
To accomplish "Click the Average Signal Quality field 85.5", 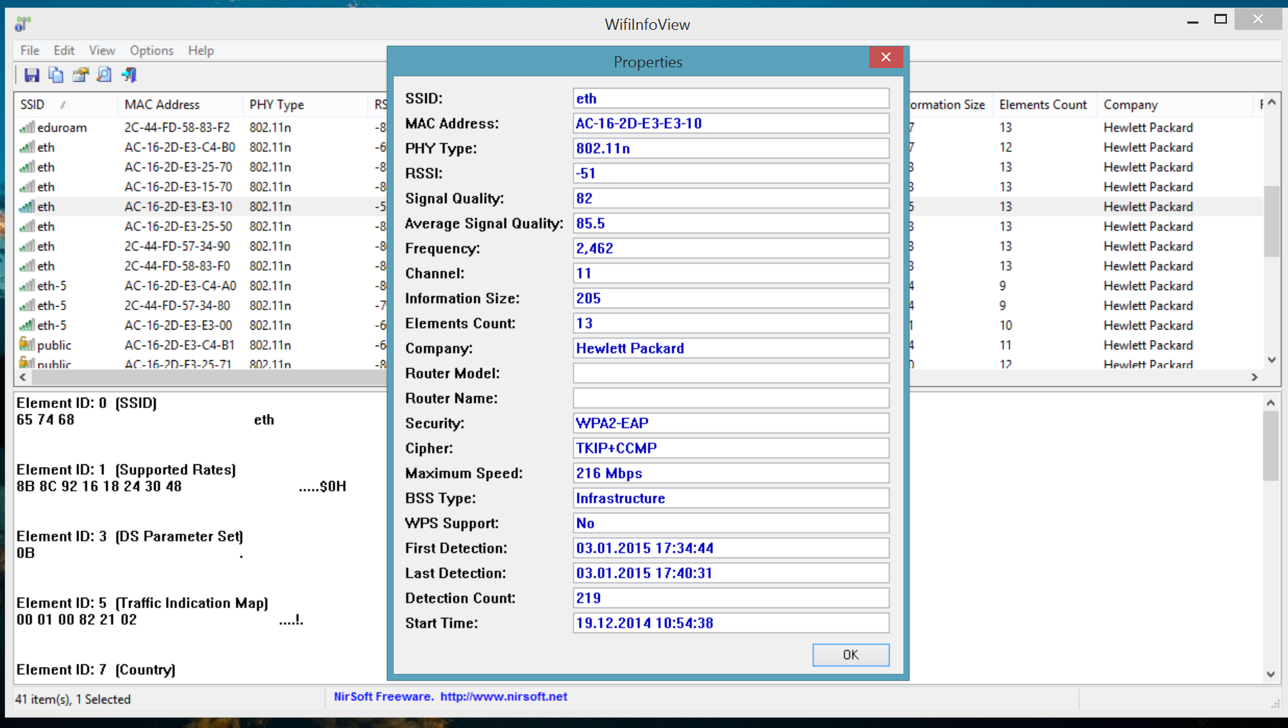I will (731, 223).
